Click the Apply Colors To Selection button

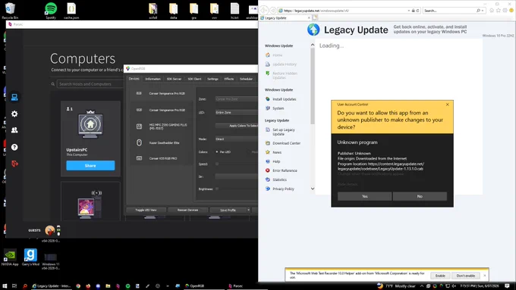(x=237, y=126)
